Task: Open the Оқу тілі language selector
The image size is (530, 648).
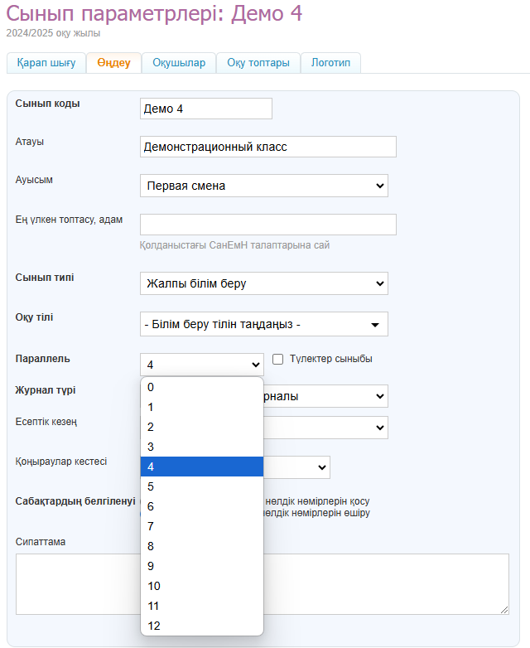Action: click(x=263, y=324)
